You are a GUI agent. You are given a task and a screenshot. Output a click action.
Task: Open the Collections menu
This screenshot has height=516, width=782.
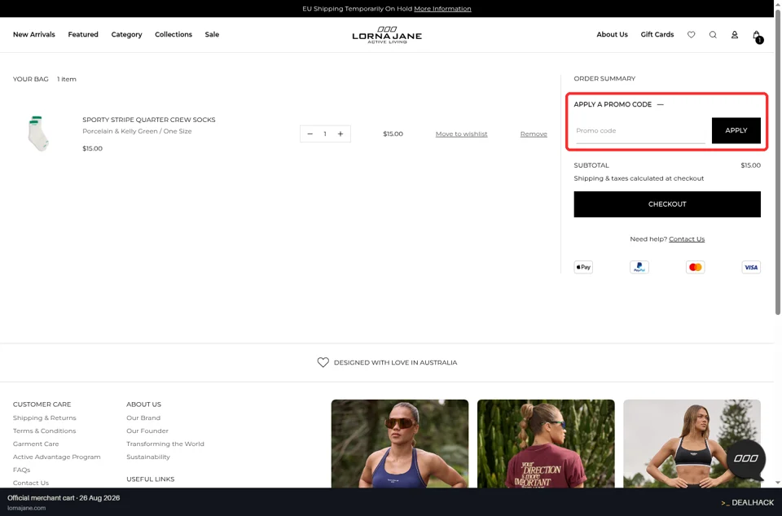tap(174, 34)
